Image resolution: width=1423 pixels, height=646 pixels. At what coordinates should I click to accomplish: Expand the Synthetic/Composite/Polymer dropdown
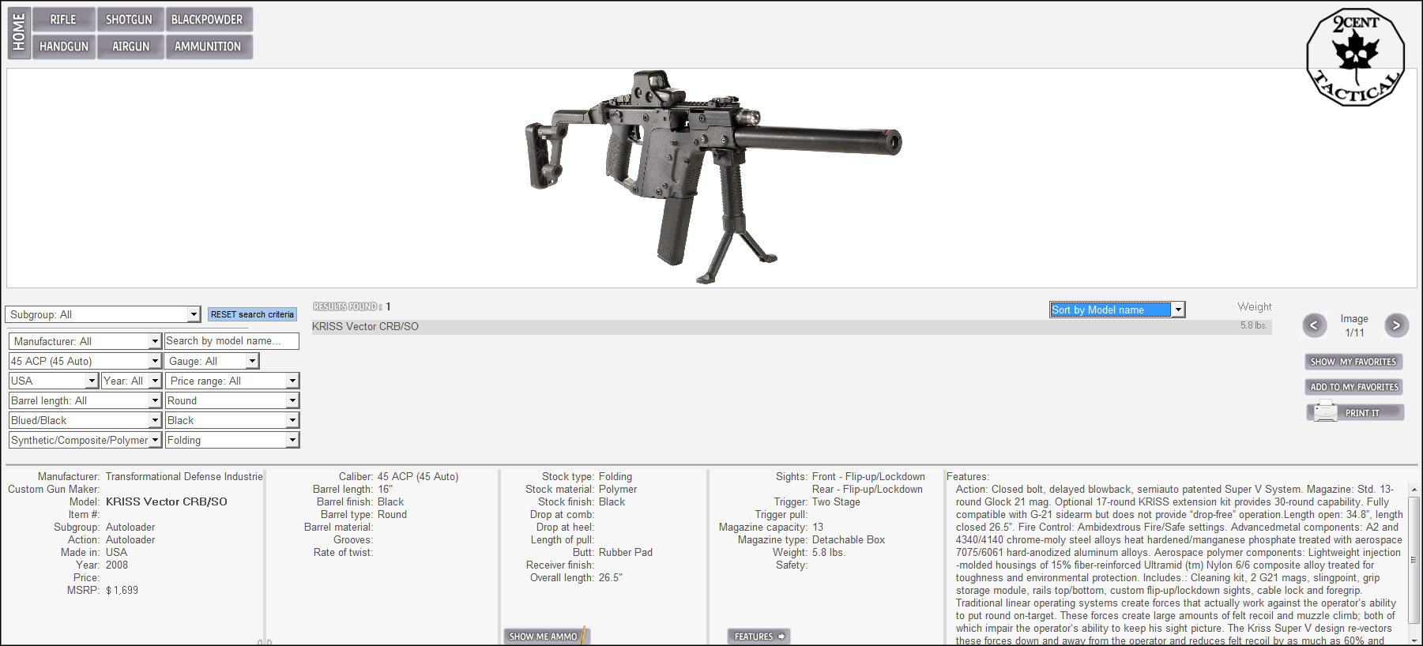155,440
